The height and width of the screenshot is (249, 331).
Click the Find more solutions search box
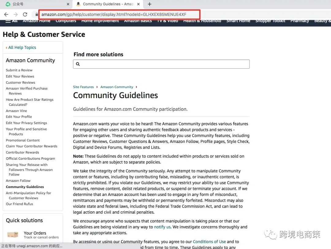tap(161, 64)
